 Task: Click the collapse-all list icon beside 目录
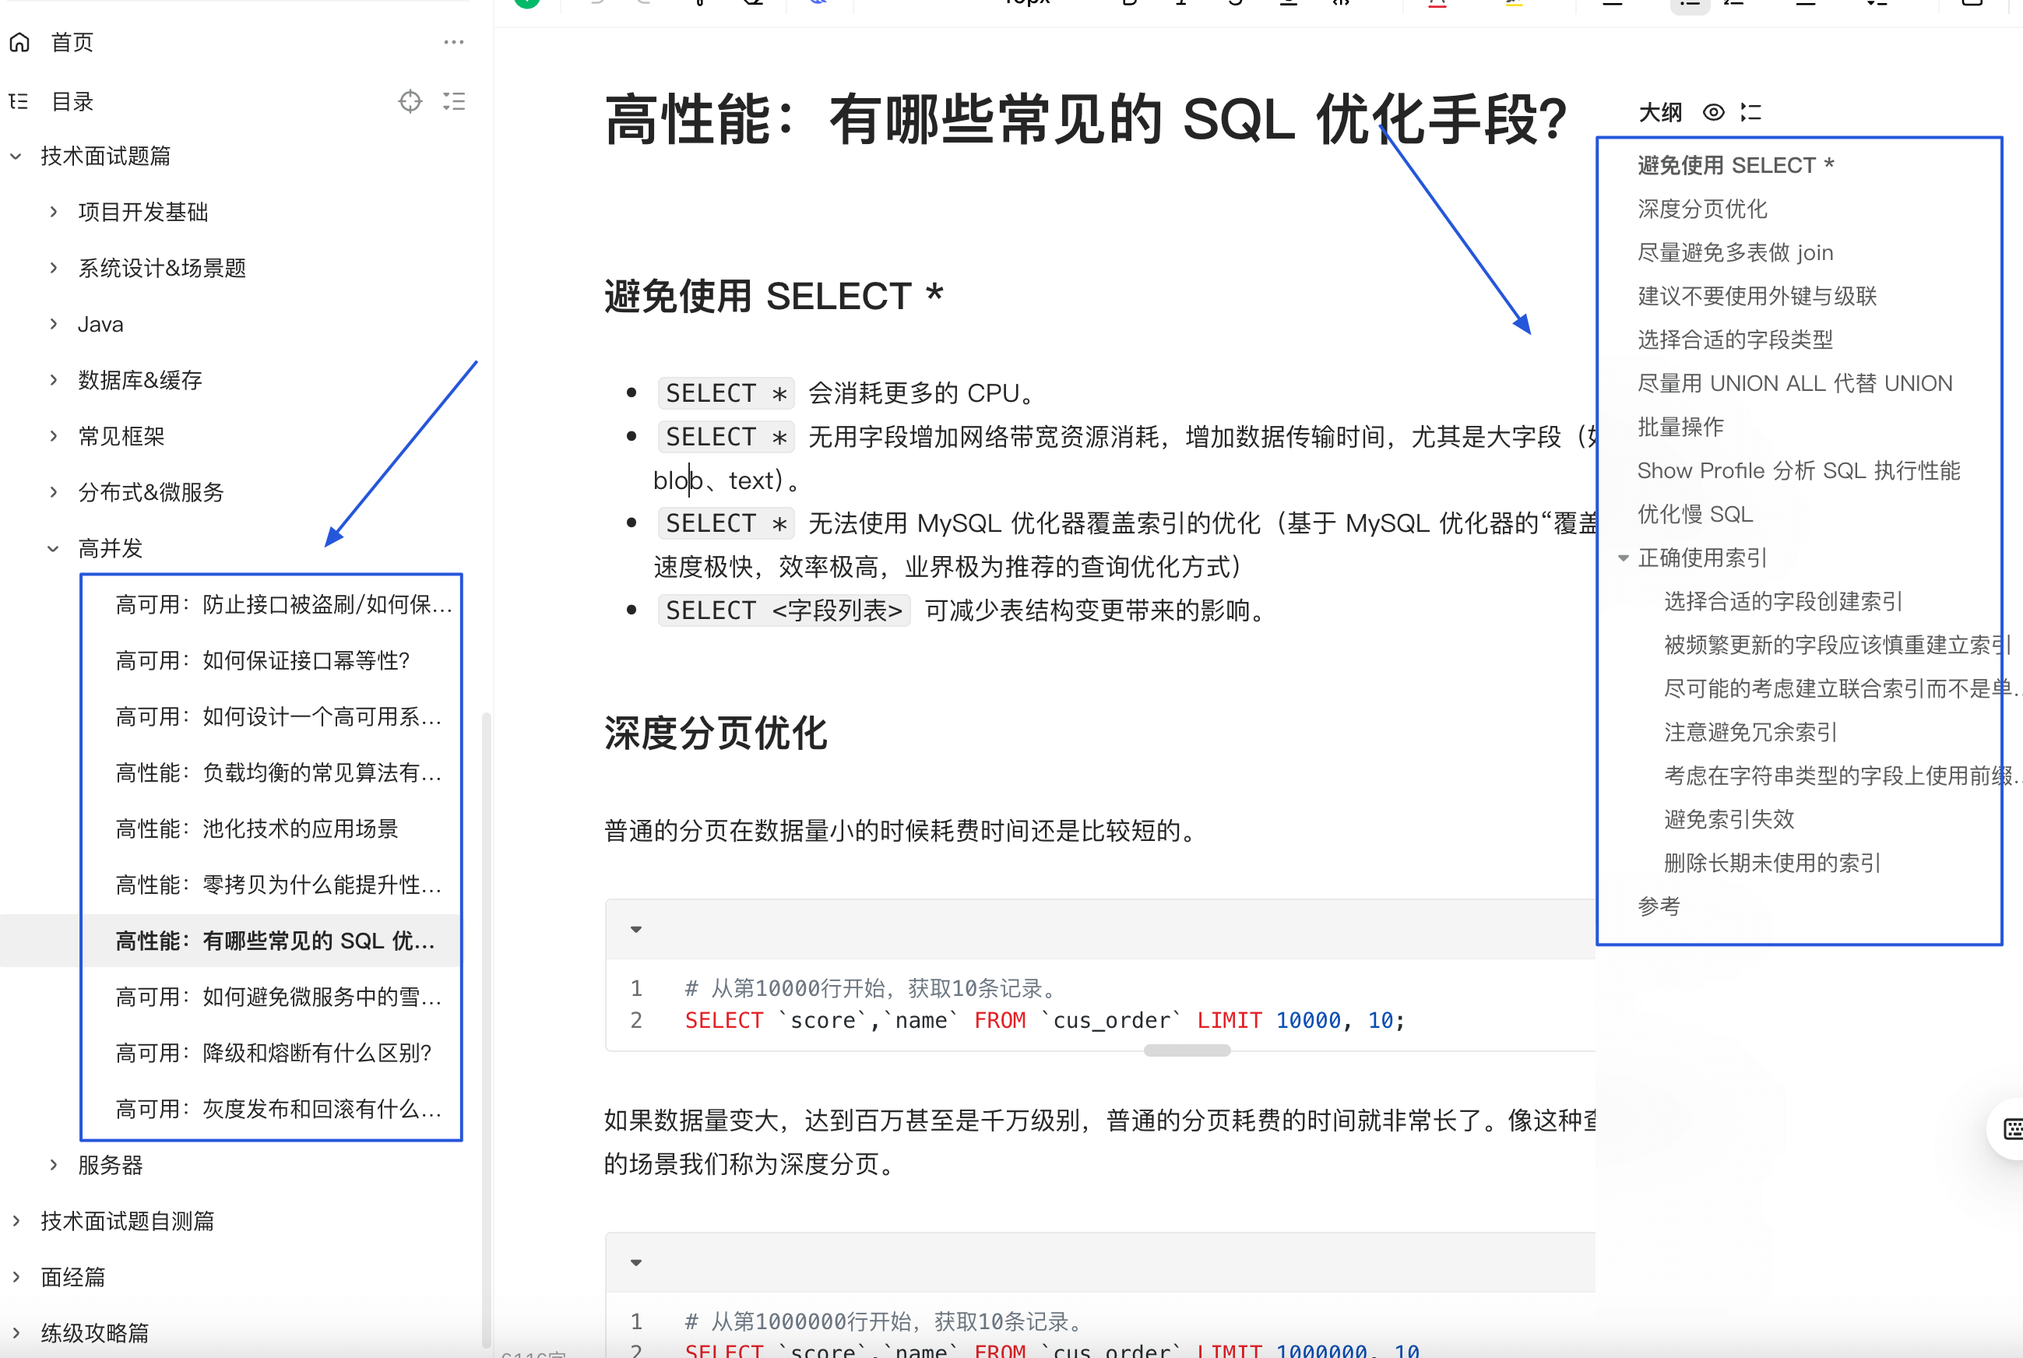pyautogui.click(x=454, y=101)
